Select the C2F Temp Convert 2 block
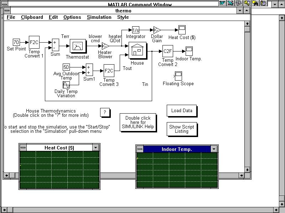 (x=167, y=51)
